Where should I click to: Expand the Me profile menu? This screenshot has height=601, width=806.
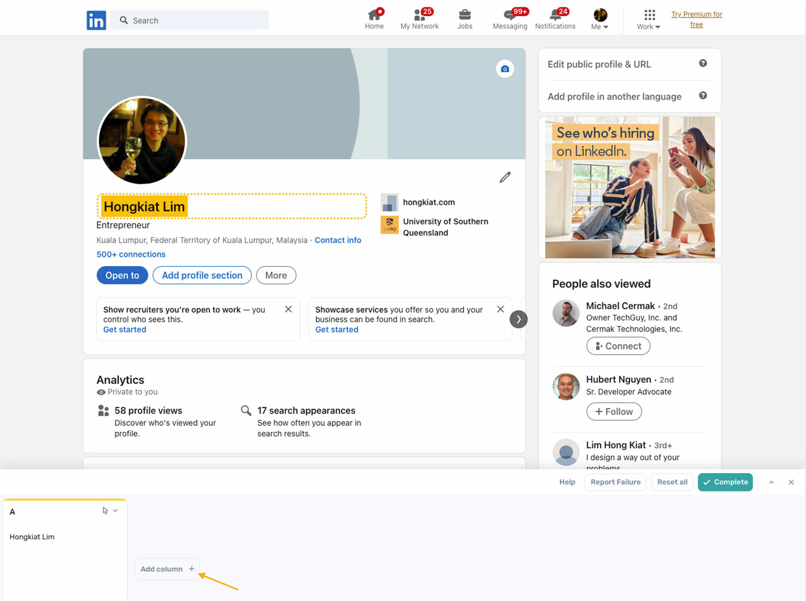(x=600, y=19)
